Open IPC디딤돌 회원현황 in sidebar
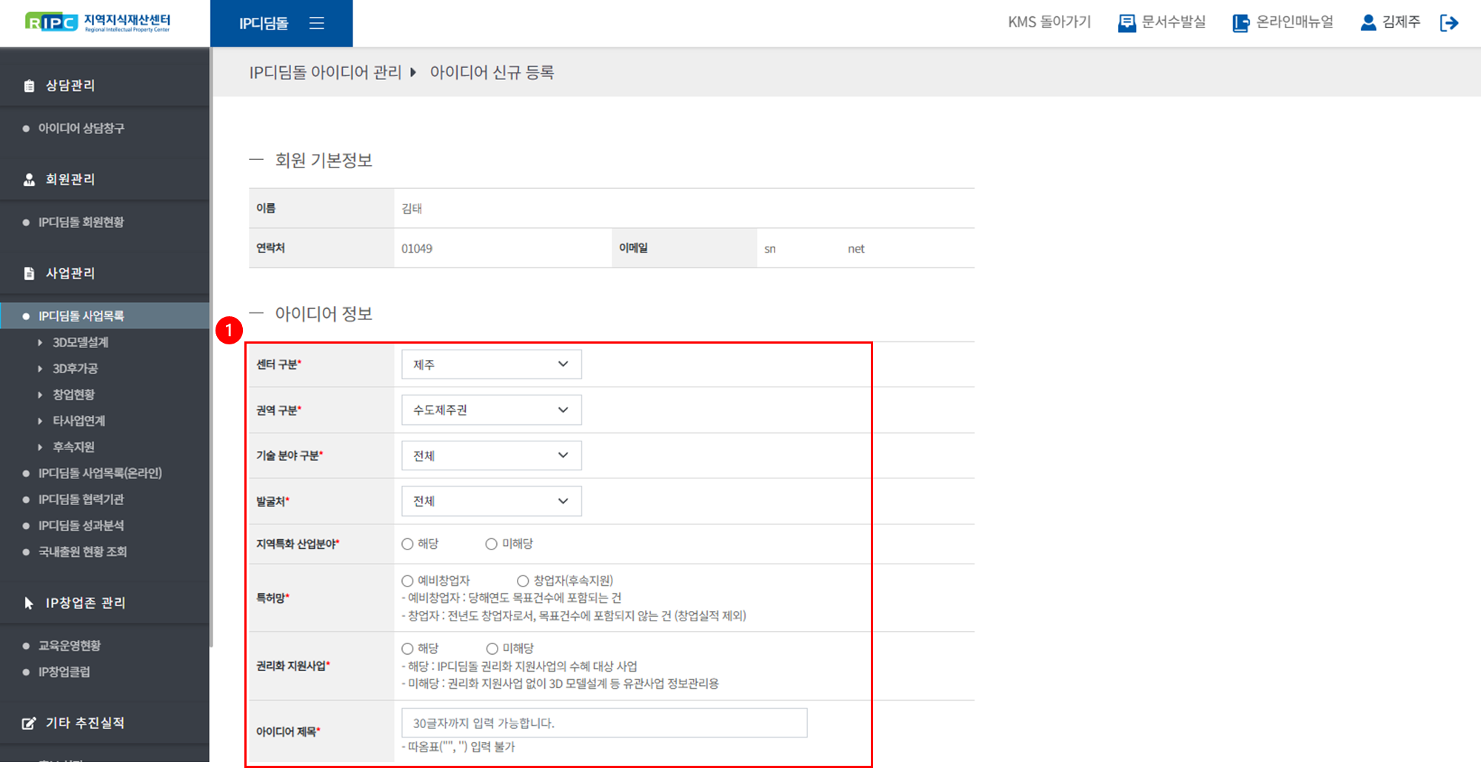The height and width of the screenshot is (768, 1481). 81,222
